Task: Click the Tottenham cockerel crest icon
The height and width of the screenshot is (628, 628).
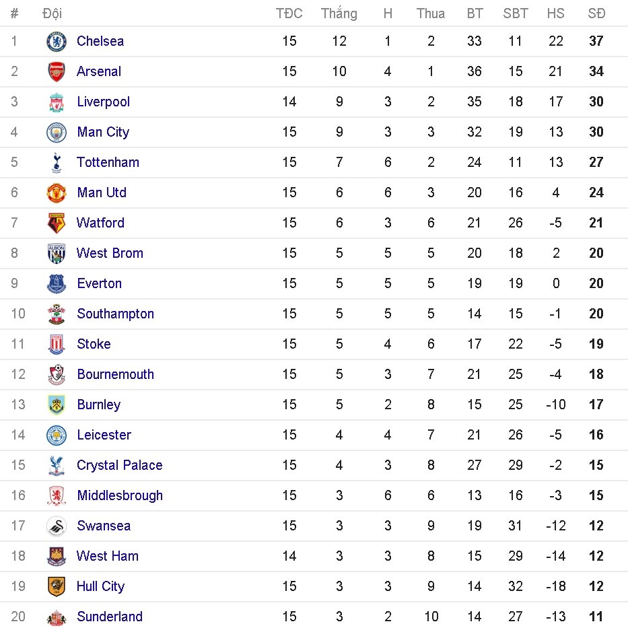Action: 57,163
